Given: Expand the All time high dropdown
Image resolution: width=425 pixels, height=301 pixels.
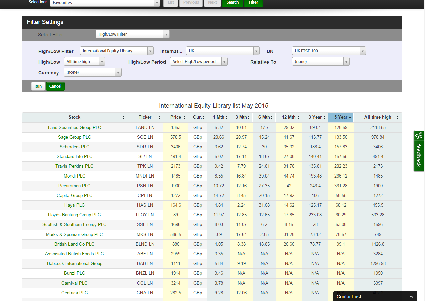Looking at the screenshot, I should [84, 62].
